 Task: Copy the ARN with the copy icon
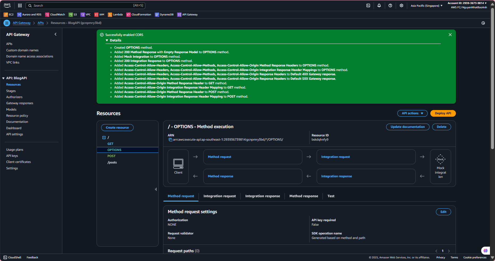tap(170, 140)
